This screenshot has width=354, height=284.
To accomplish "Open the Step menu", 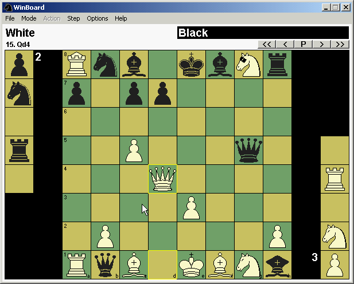I will [x=73, y=18].
